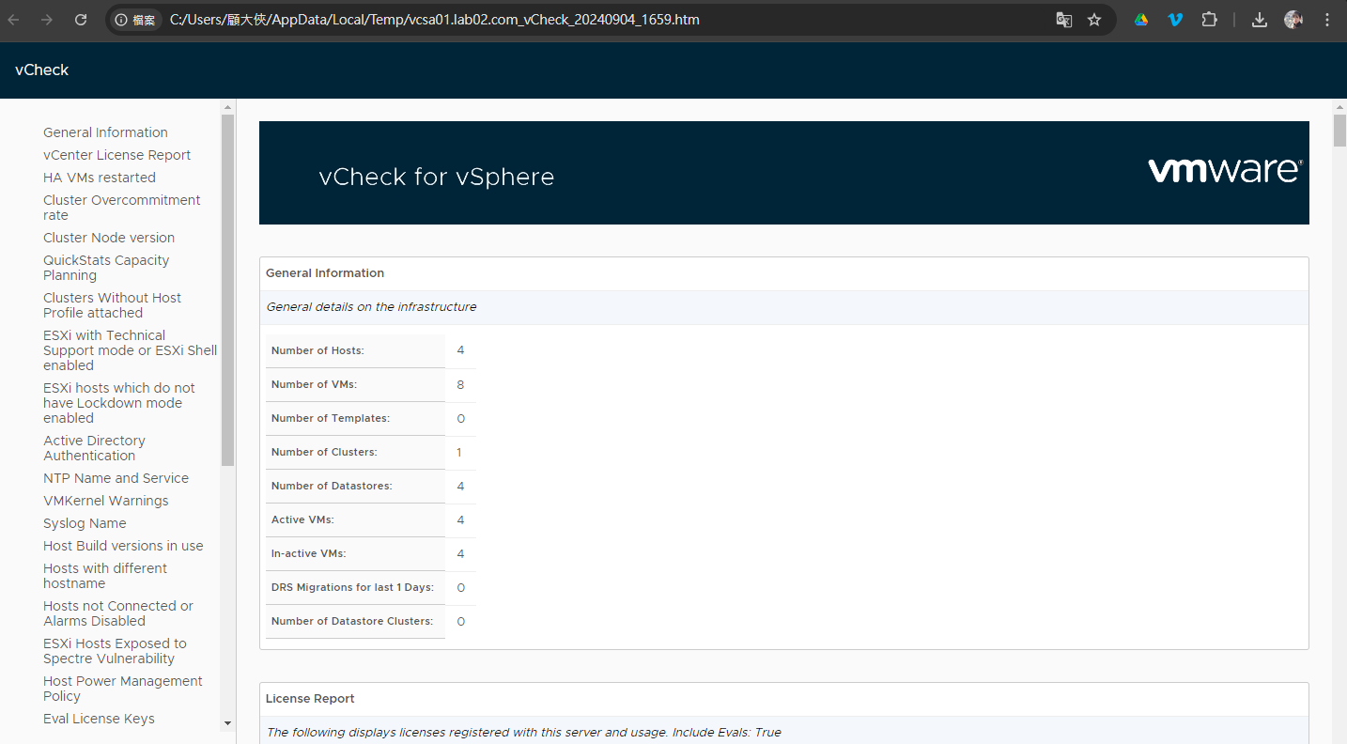Click the browser back arrow
This screenshot has width=1347, height=744.
click(x=14, y=20)
